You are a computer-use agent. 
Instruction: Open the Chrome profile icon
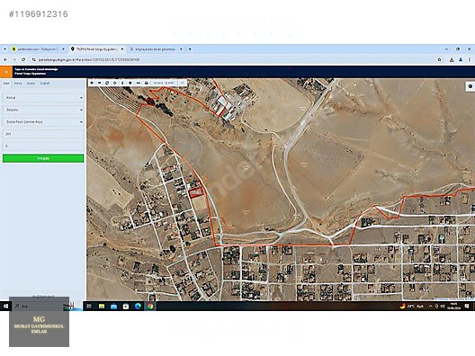pyautogui.click(x=461, y=59)
